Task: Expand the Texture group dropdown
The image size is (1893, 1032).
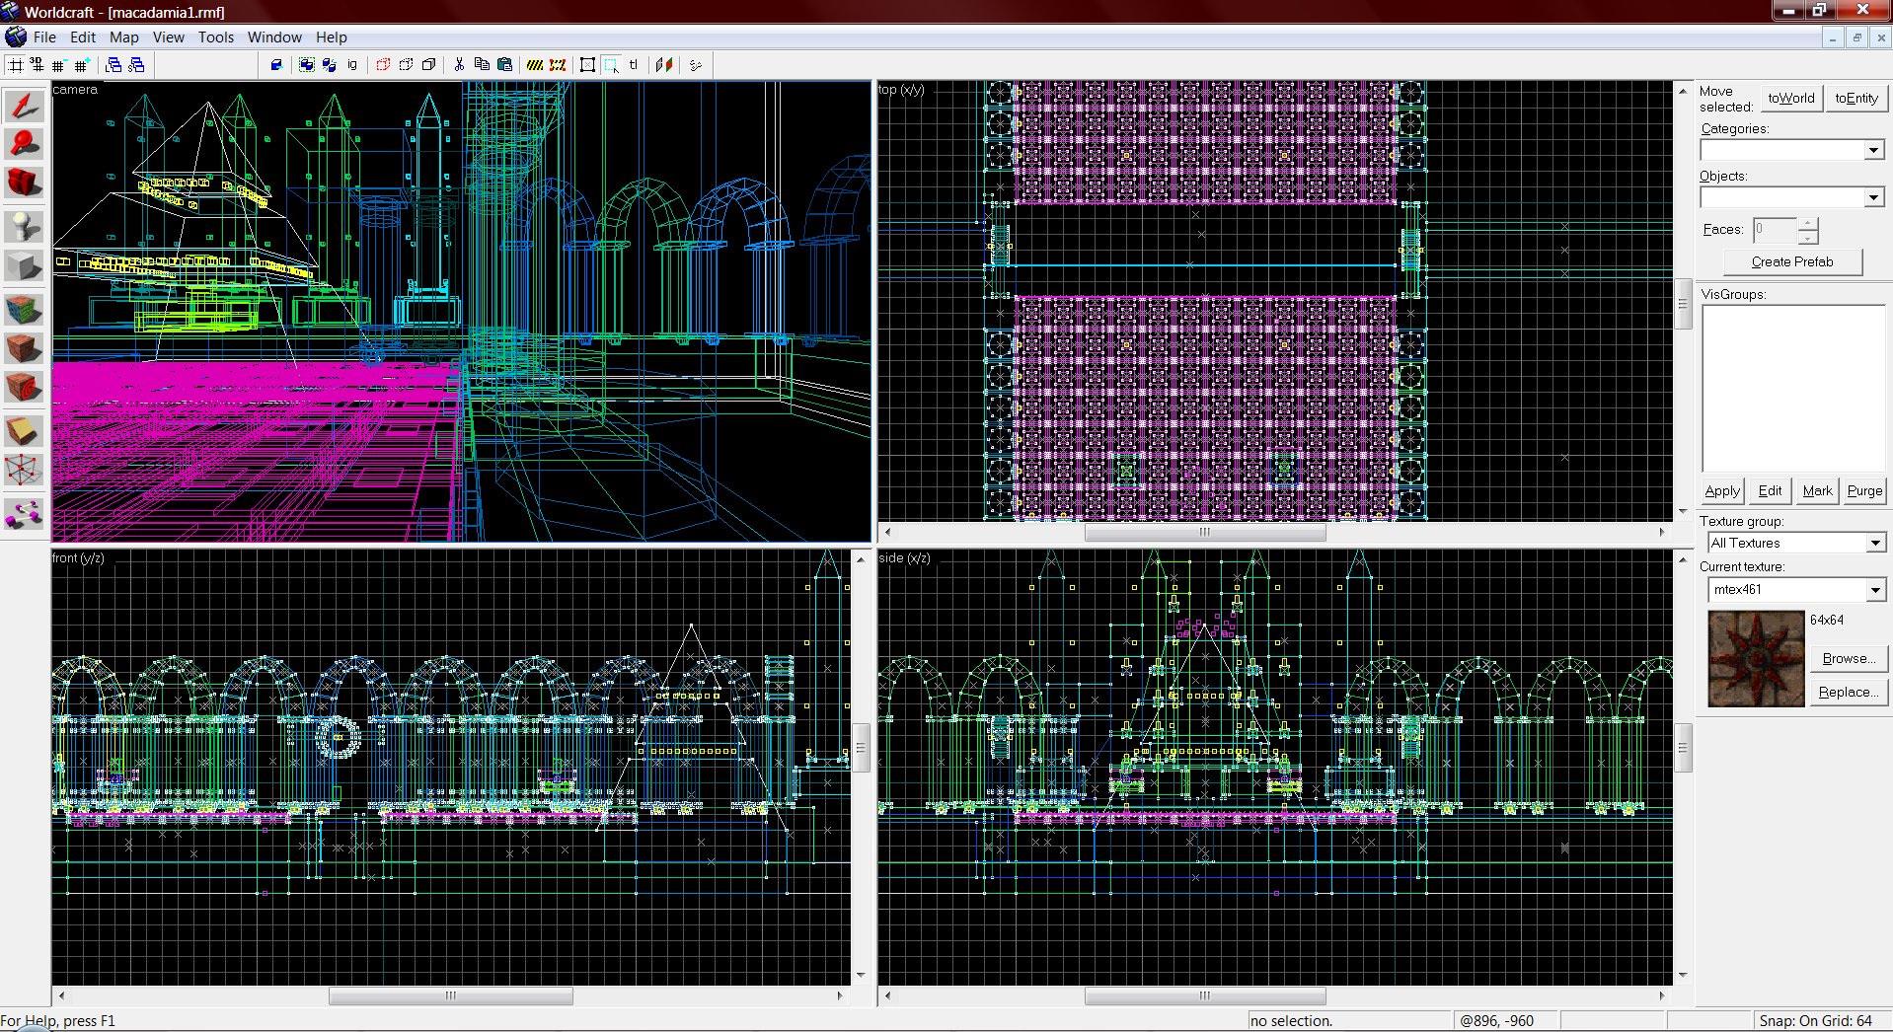Action: pos(1874,544)
